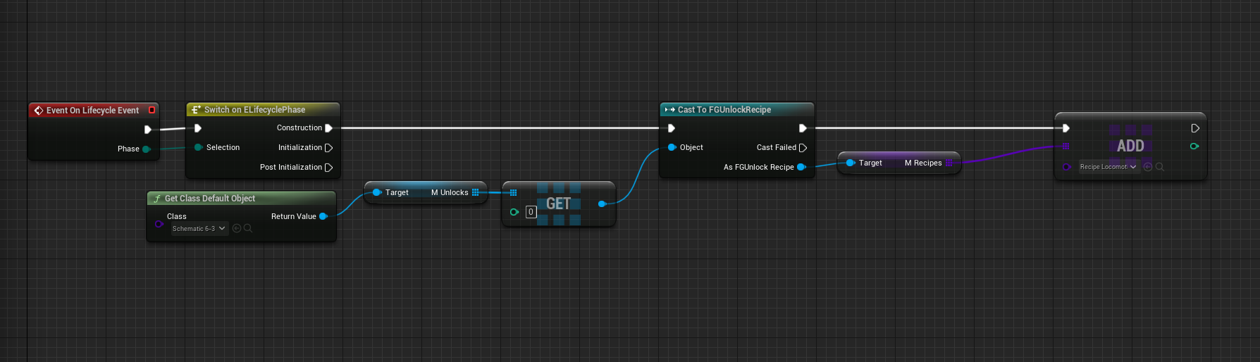Select the Switch on ELifecyclePhase node title

(x=254, y=110)
